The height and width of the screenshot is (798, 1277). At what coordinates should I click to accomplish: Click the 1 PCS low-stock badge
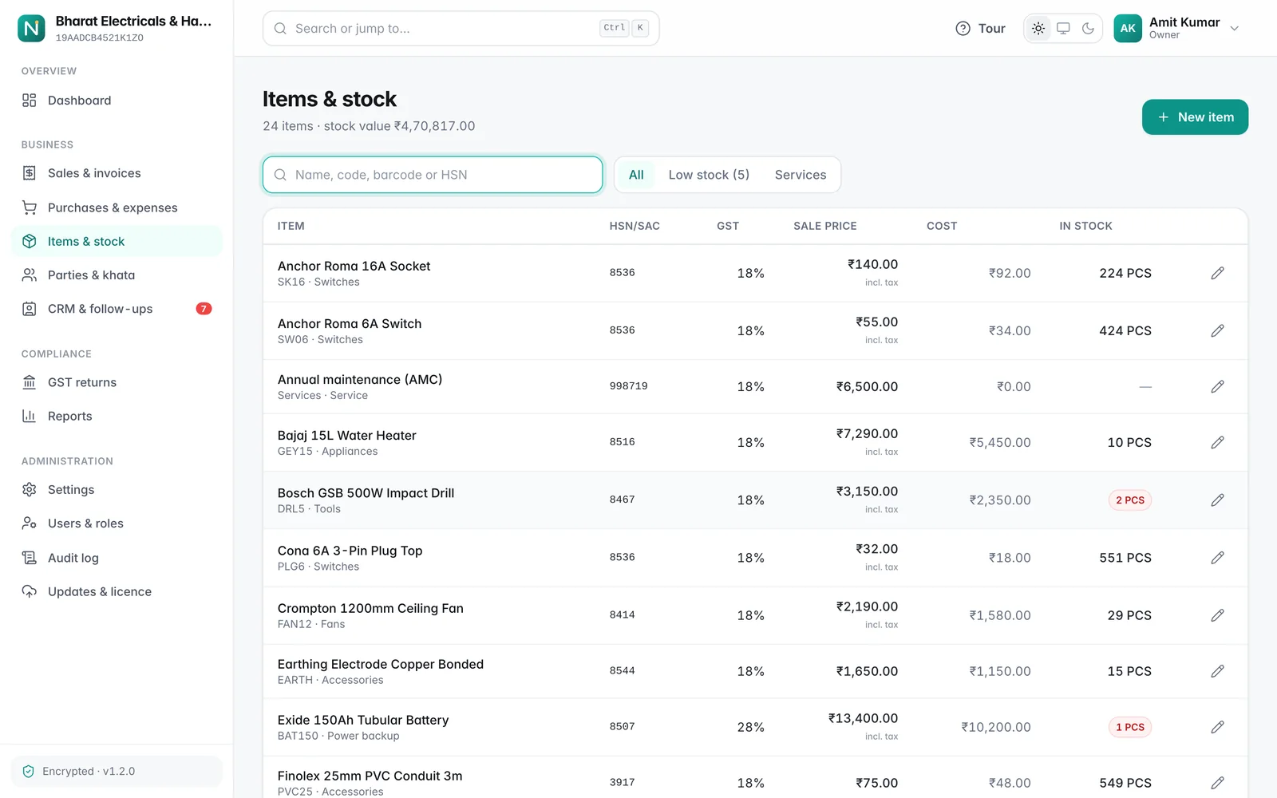1129,727
